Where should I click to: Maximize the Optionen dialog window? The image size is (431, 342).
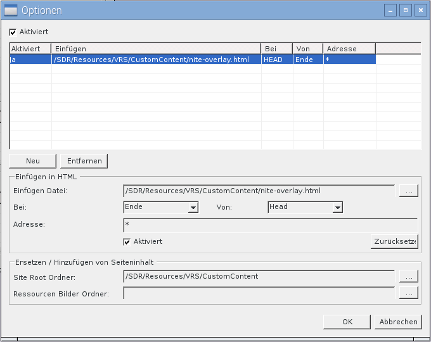point(406,10)
